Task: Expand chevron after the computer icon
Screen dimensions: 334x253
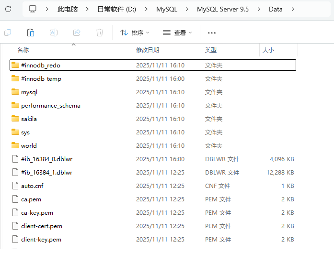Action: (x=47, y=9)
